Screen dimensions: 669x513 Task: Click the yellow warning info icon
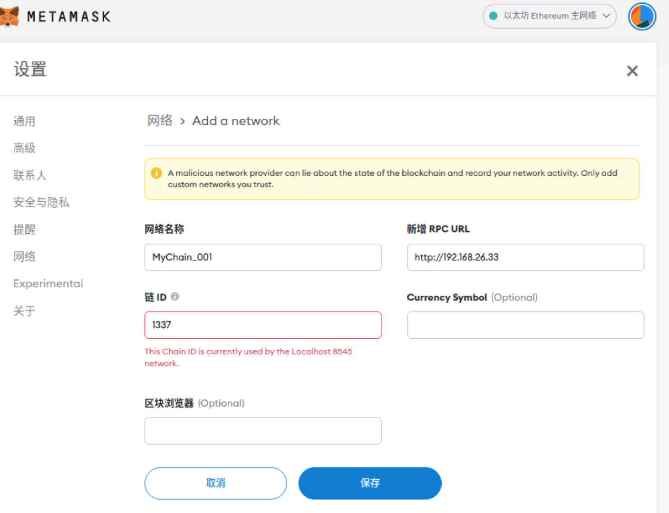click(x=156, y=173)
